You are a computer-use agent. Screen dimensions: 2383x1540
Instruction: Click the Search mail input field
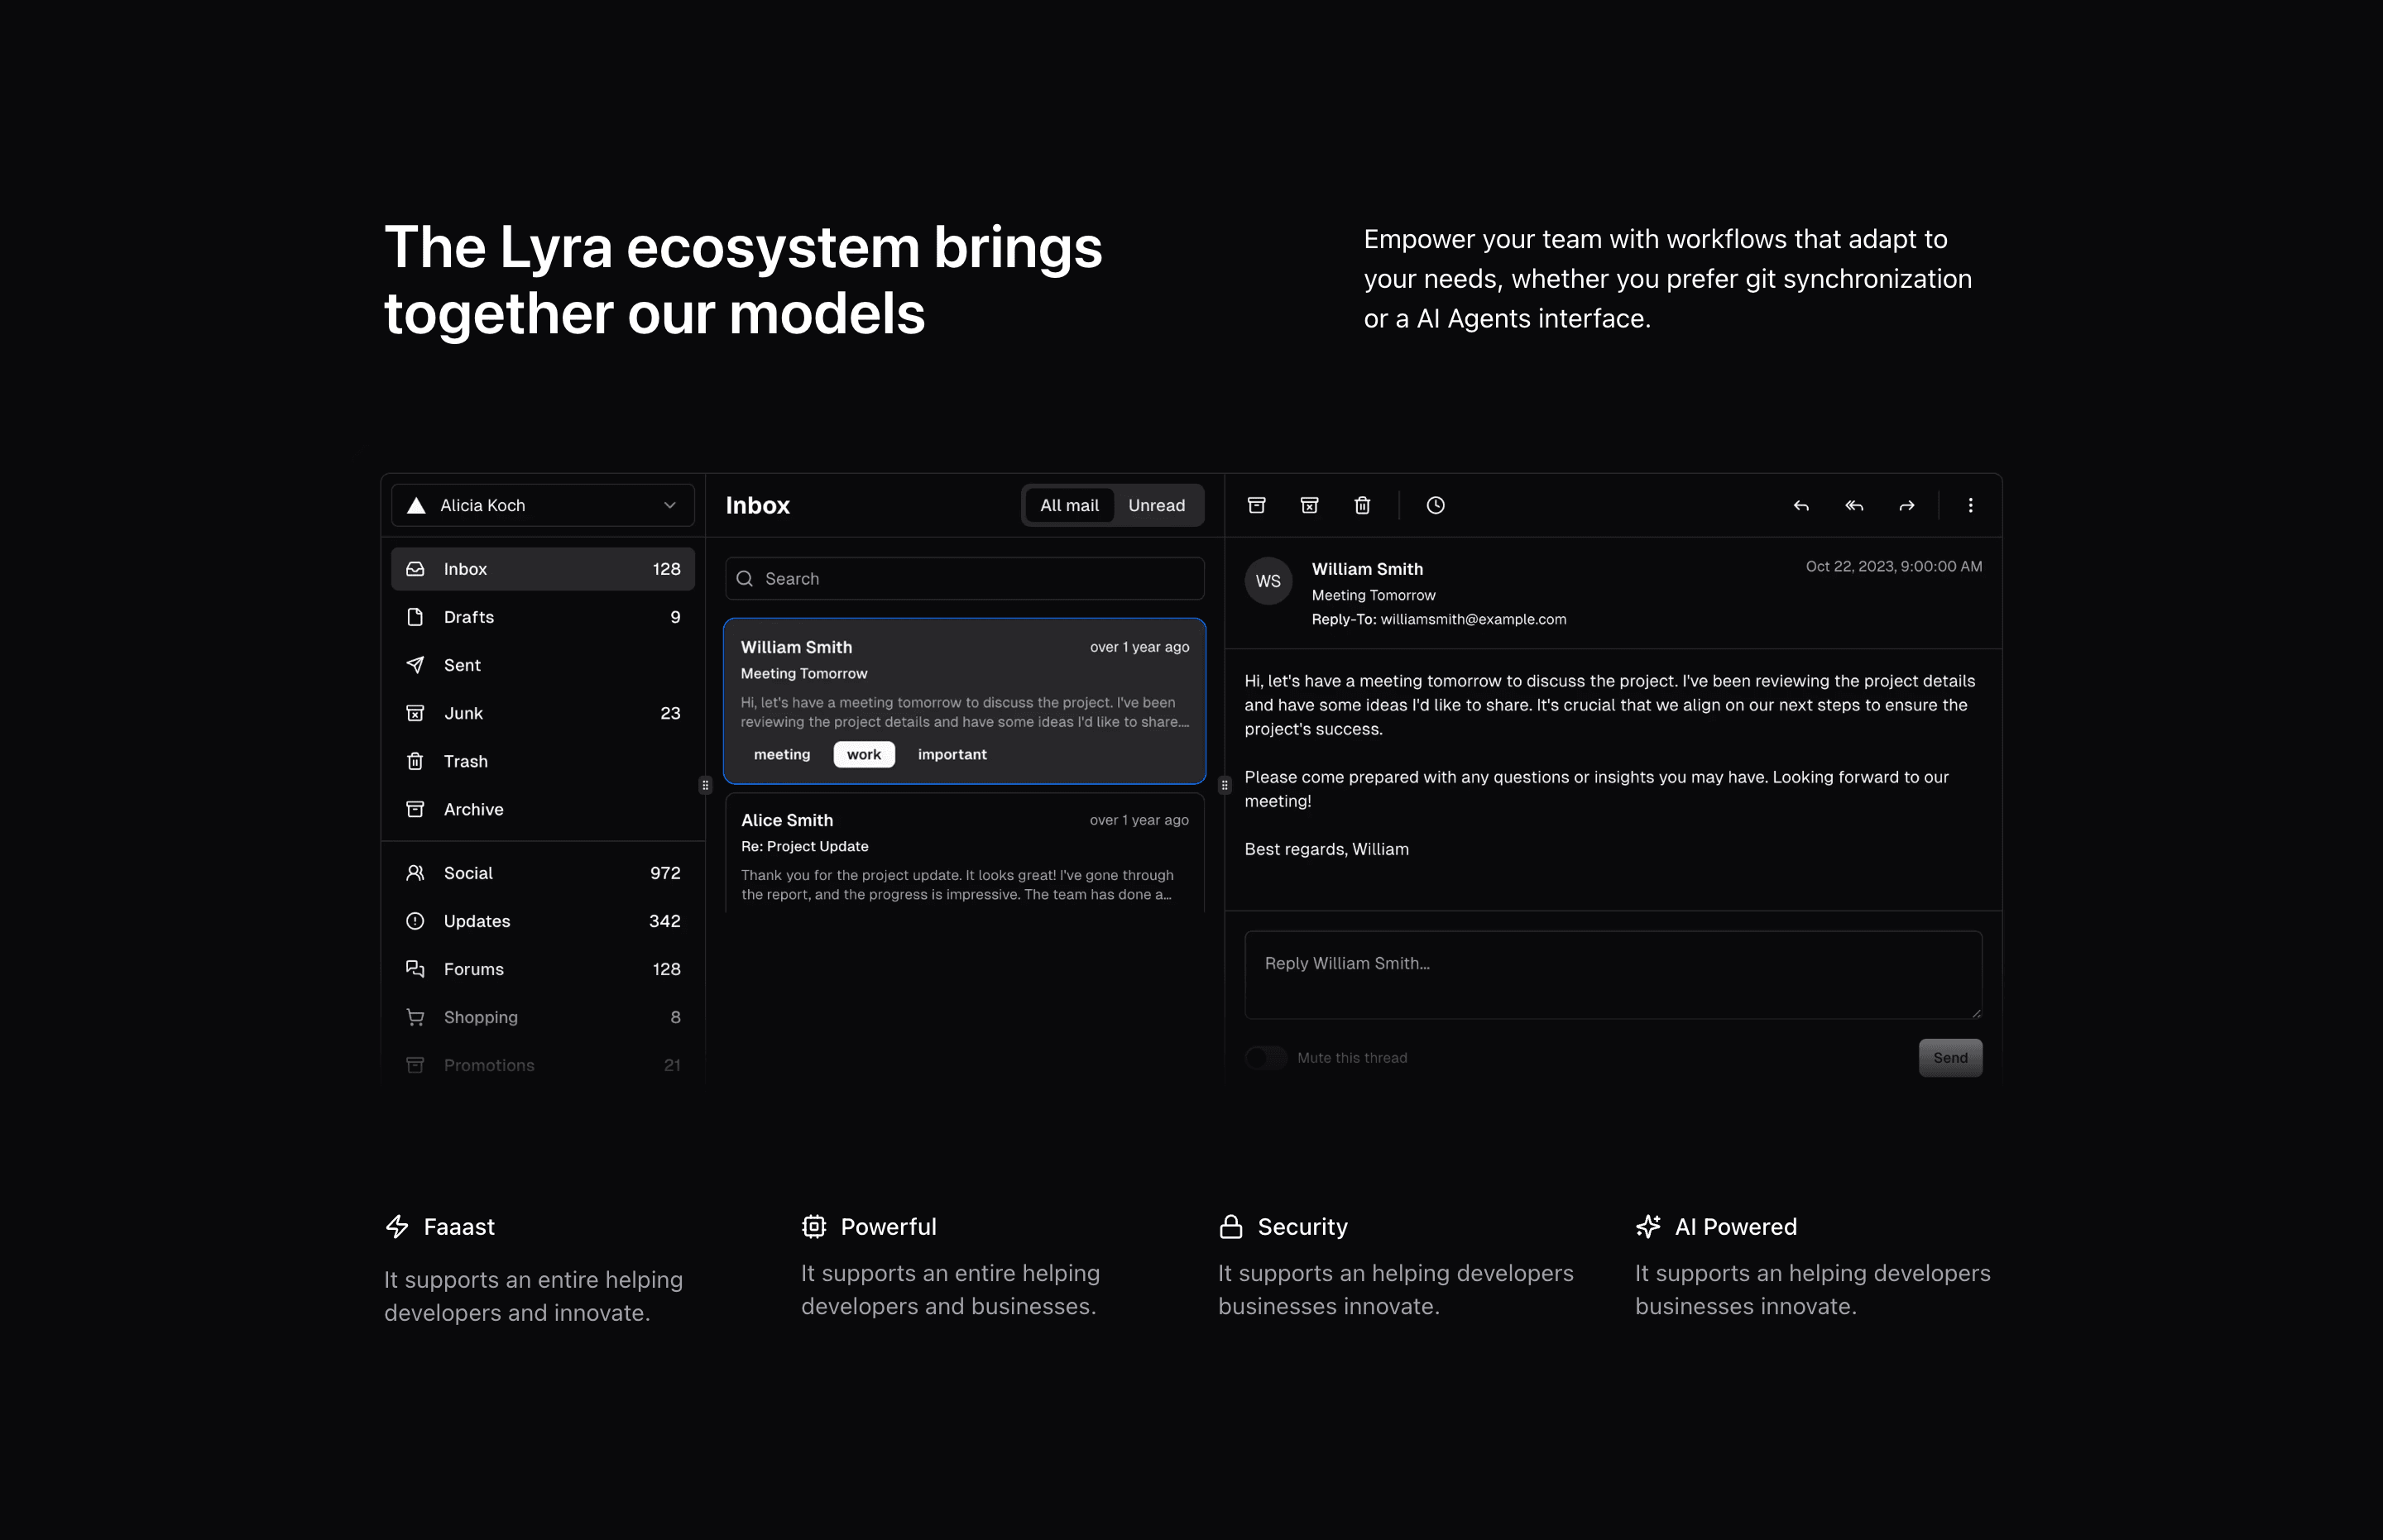(965, 578)
